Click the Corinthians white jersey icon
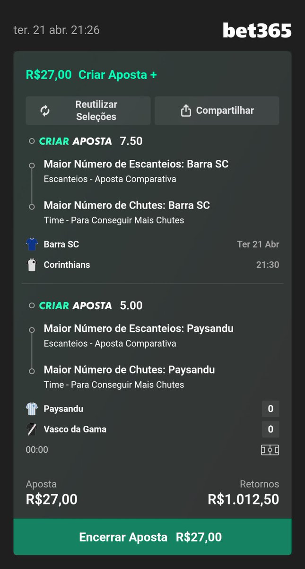 tap(31, 265)
